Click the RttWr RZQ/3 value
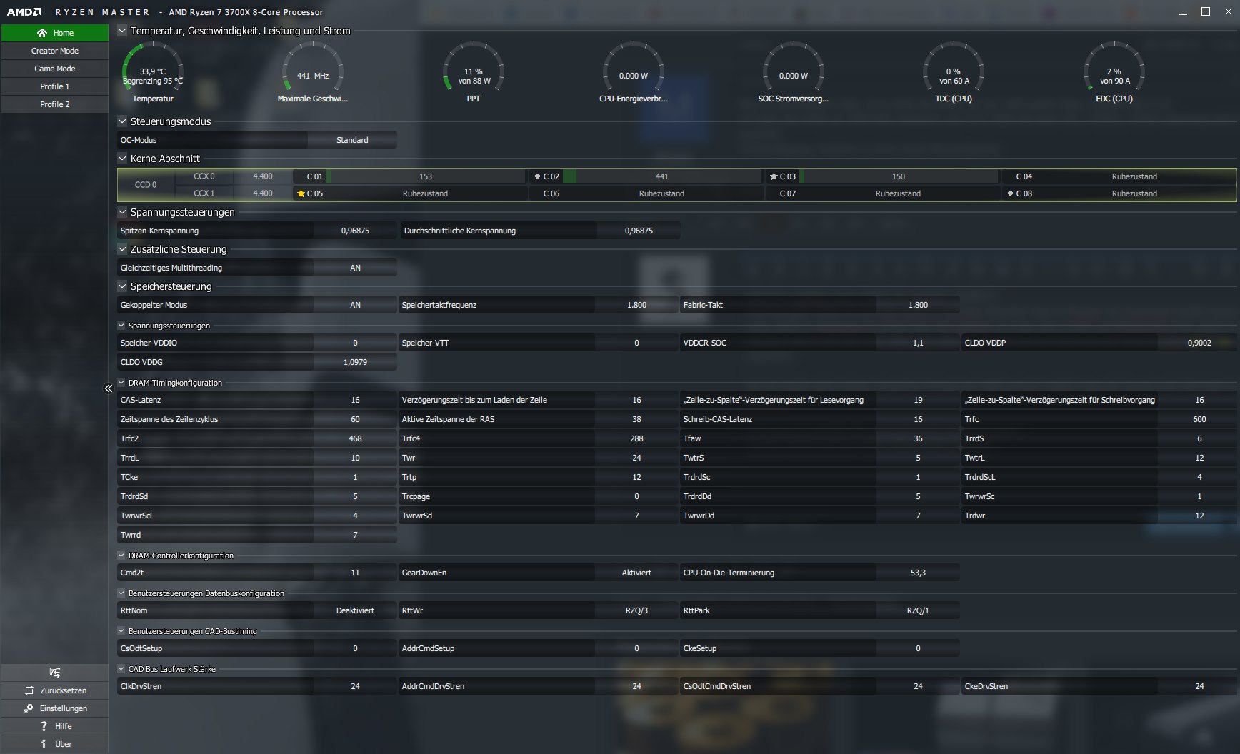 tap(636, 610)
